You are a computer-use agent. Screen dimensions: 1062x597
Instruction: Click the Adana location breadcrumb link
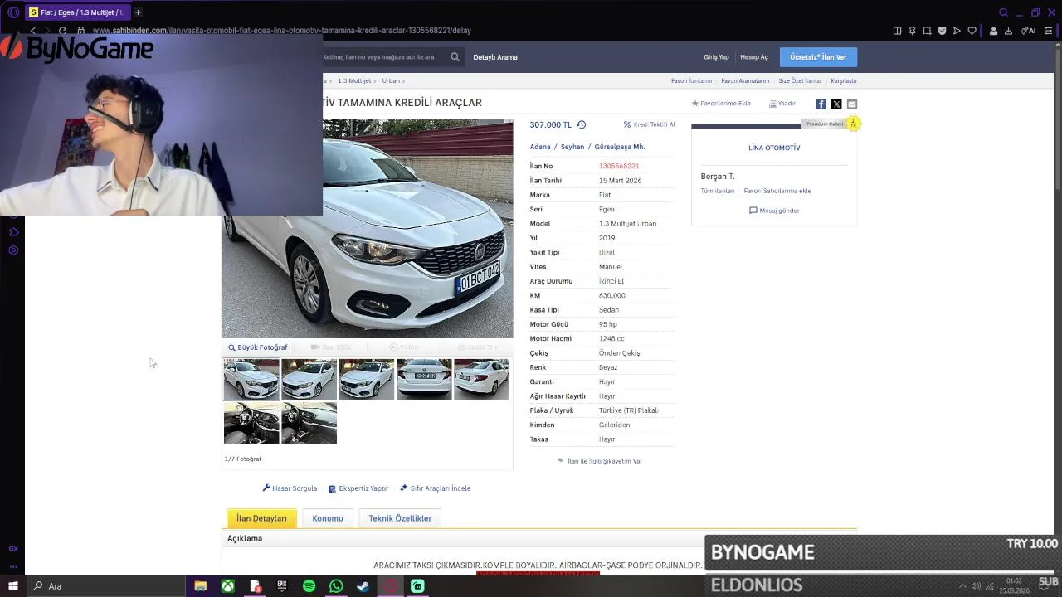[540, 147]
